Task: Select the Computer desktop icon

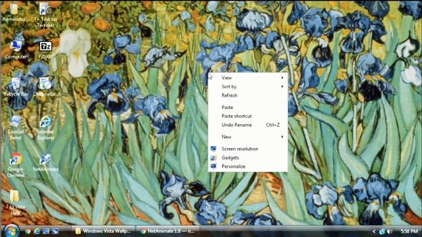Action: pos(16,50)
